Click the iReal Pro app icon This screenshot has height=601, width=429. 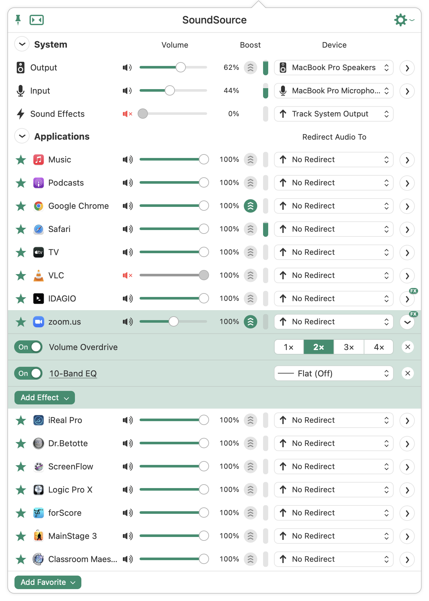[x=39, y=420]
